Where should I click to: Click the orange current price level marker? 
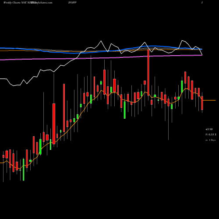[x=209, y=100]
